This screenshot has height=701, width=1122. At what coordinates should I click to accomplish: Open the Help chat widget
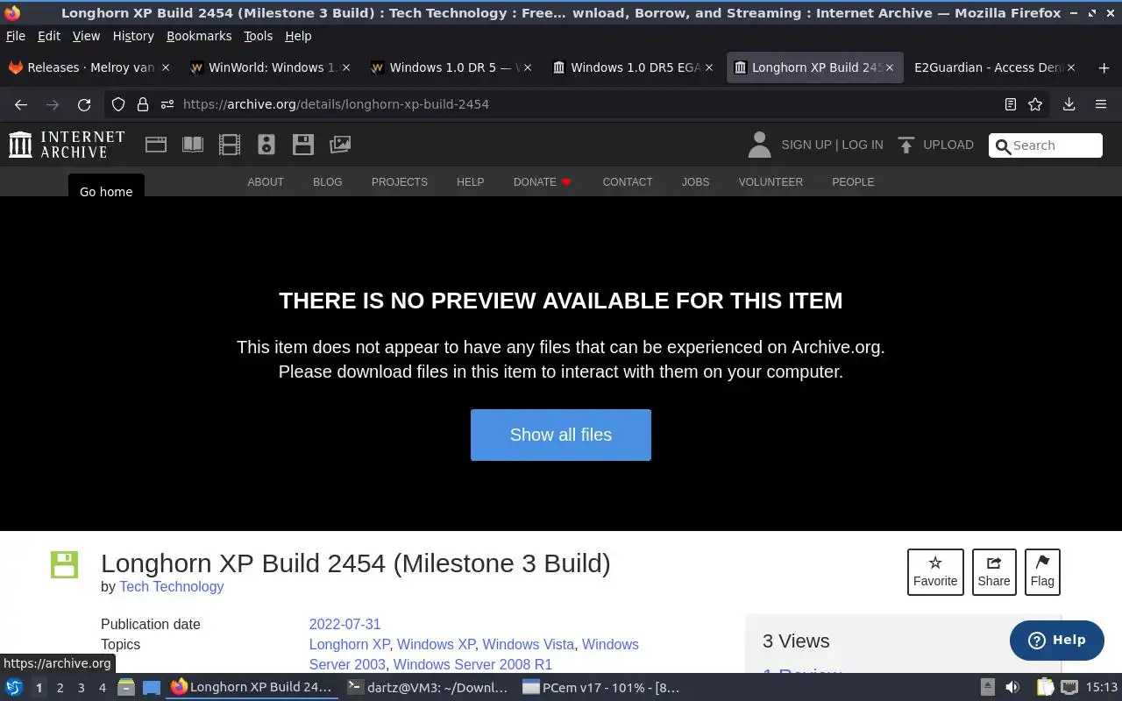click(x=1056, y=640)
